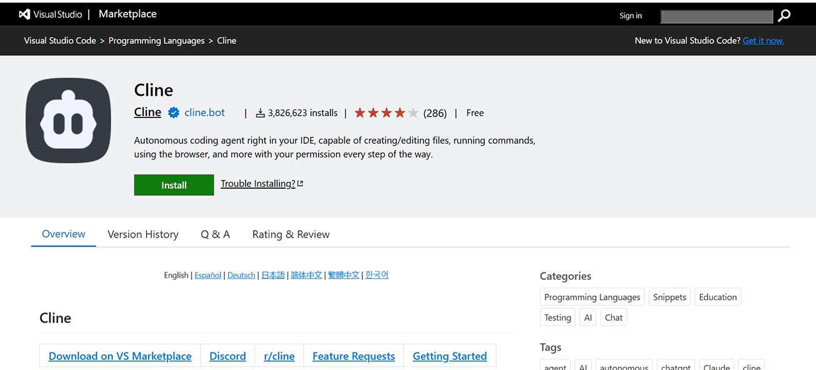The image size is (816, 370).
Task: Select the Programming Languages category chip
Action: (592, 297)
